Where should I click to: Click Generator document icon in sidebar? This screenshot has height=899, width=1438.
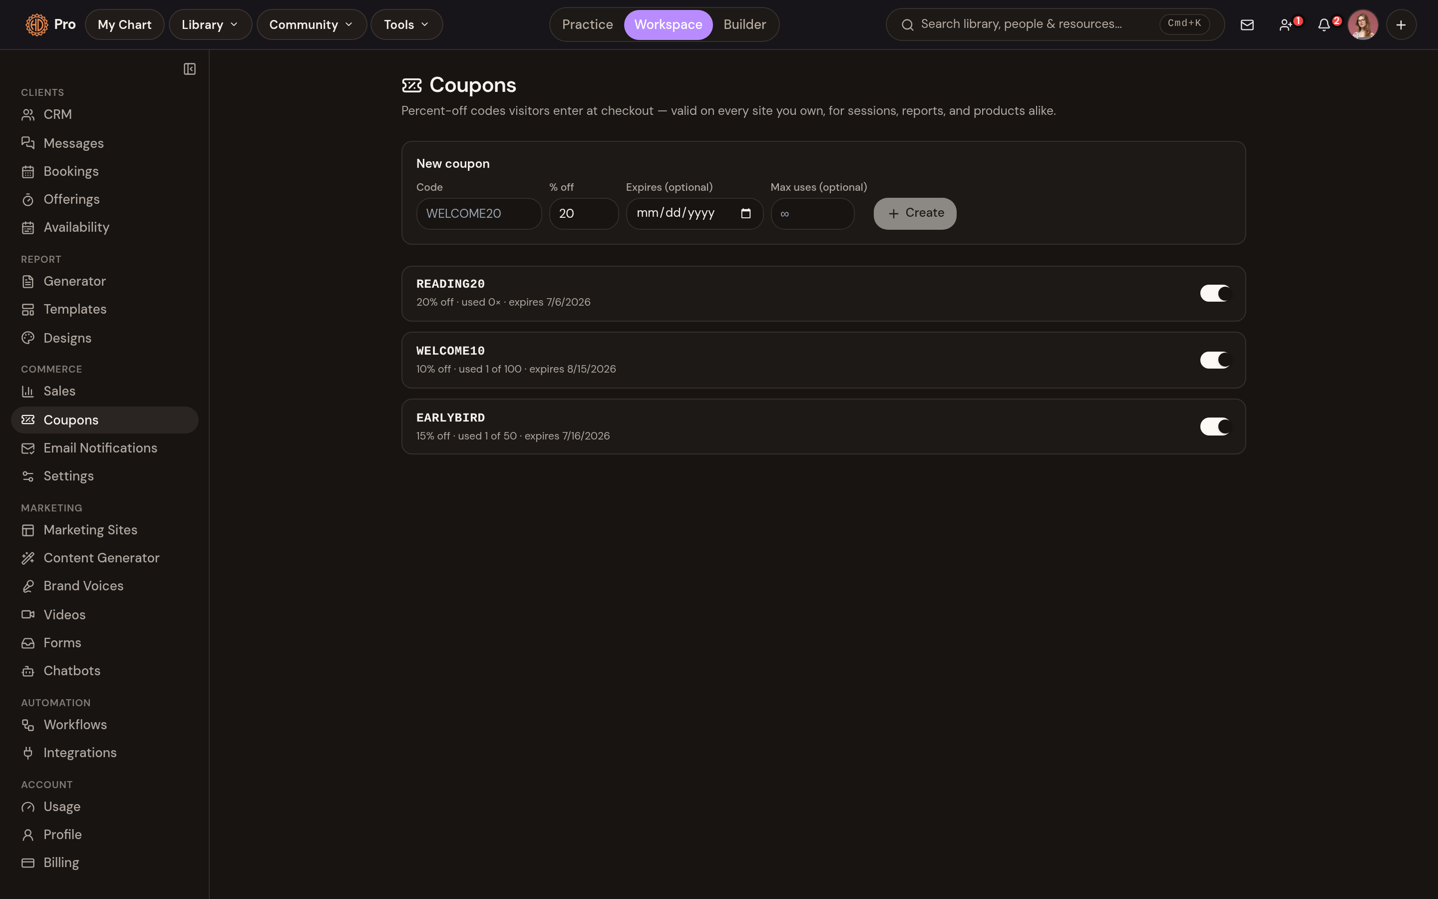click(x=28, y=282)
